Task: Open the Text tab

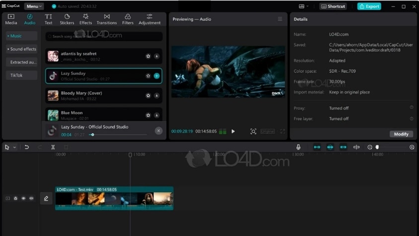Action: click(x=48, y=19)
